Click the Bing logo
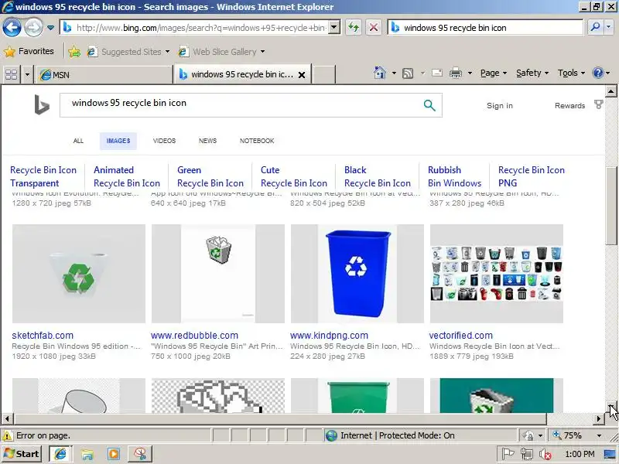This screenshot has width=619, height=464. (42, 105)
